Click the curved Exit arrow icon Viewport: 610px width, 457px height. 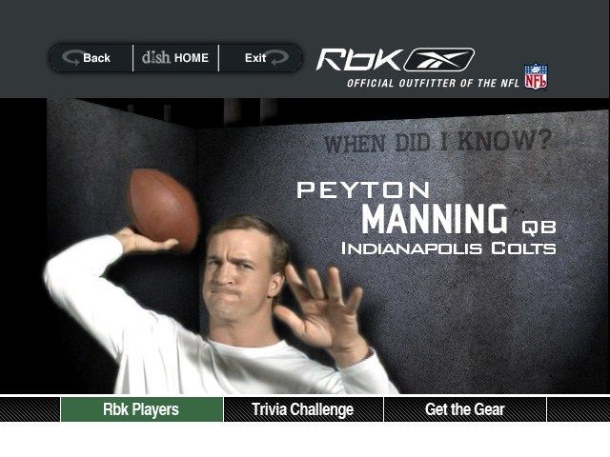click(x=279, y=57)
